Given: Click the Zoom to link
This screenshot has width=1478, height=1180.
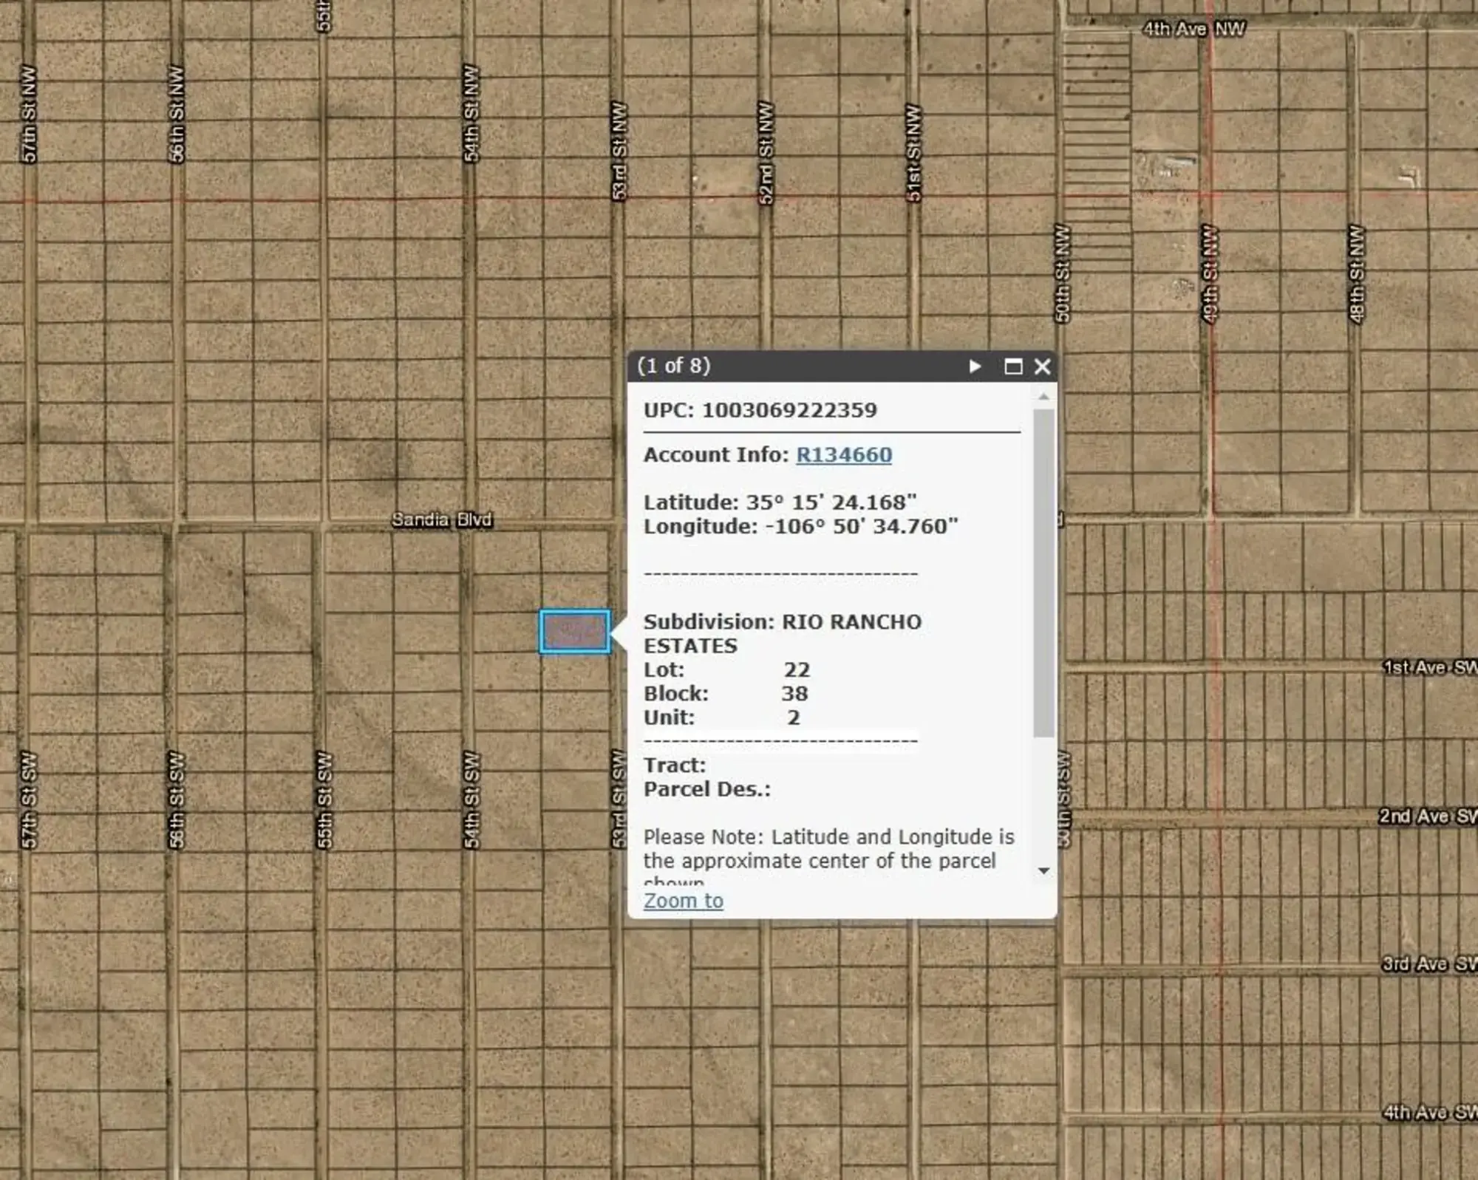Looking at the screenshot, I should [x=683, y=901].
